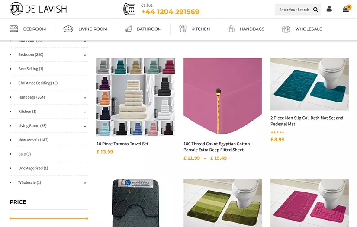The image size is (357, 227).
Task: Click the De Lavish logo icon
Action: [16, 9]
